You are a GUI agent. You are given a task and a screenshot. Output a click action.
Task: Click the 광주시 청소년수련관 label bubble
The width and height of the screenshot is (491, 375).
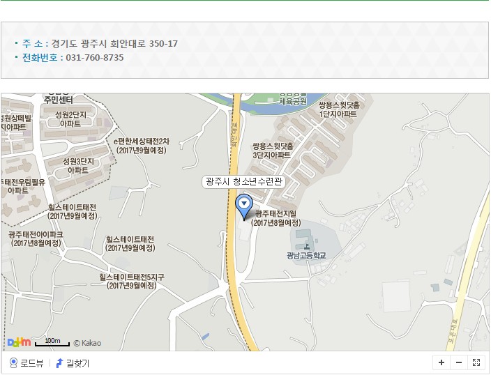[244, 181]
